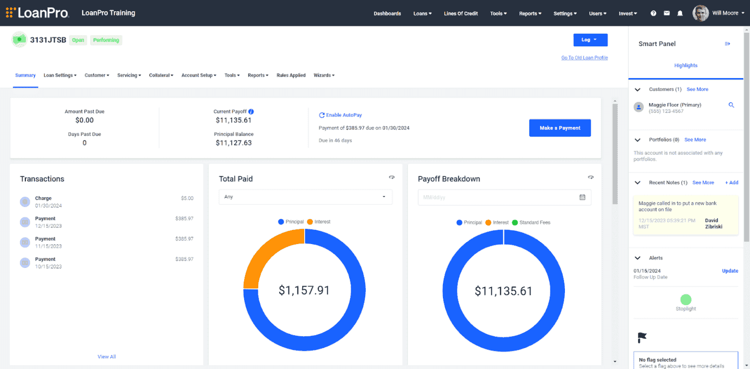Viewport: 750px width, 369px height.
Task: Toggle the Principal legend in Total Paid
Action: (x=291, y=222)
